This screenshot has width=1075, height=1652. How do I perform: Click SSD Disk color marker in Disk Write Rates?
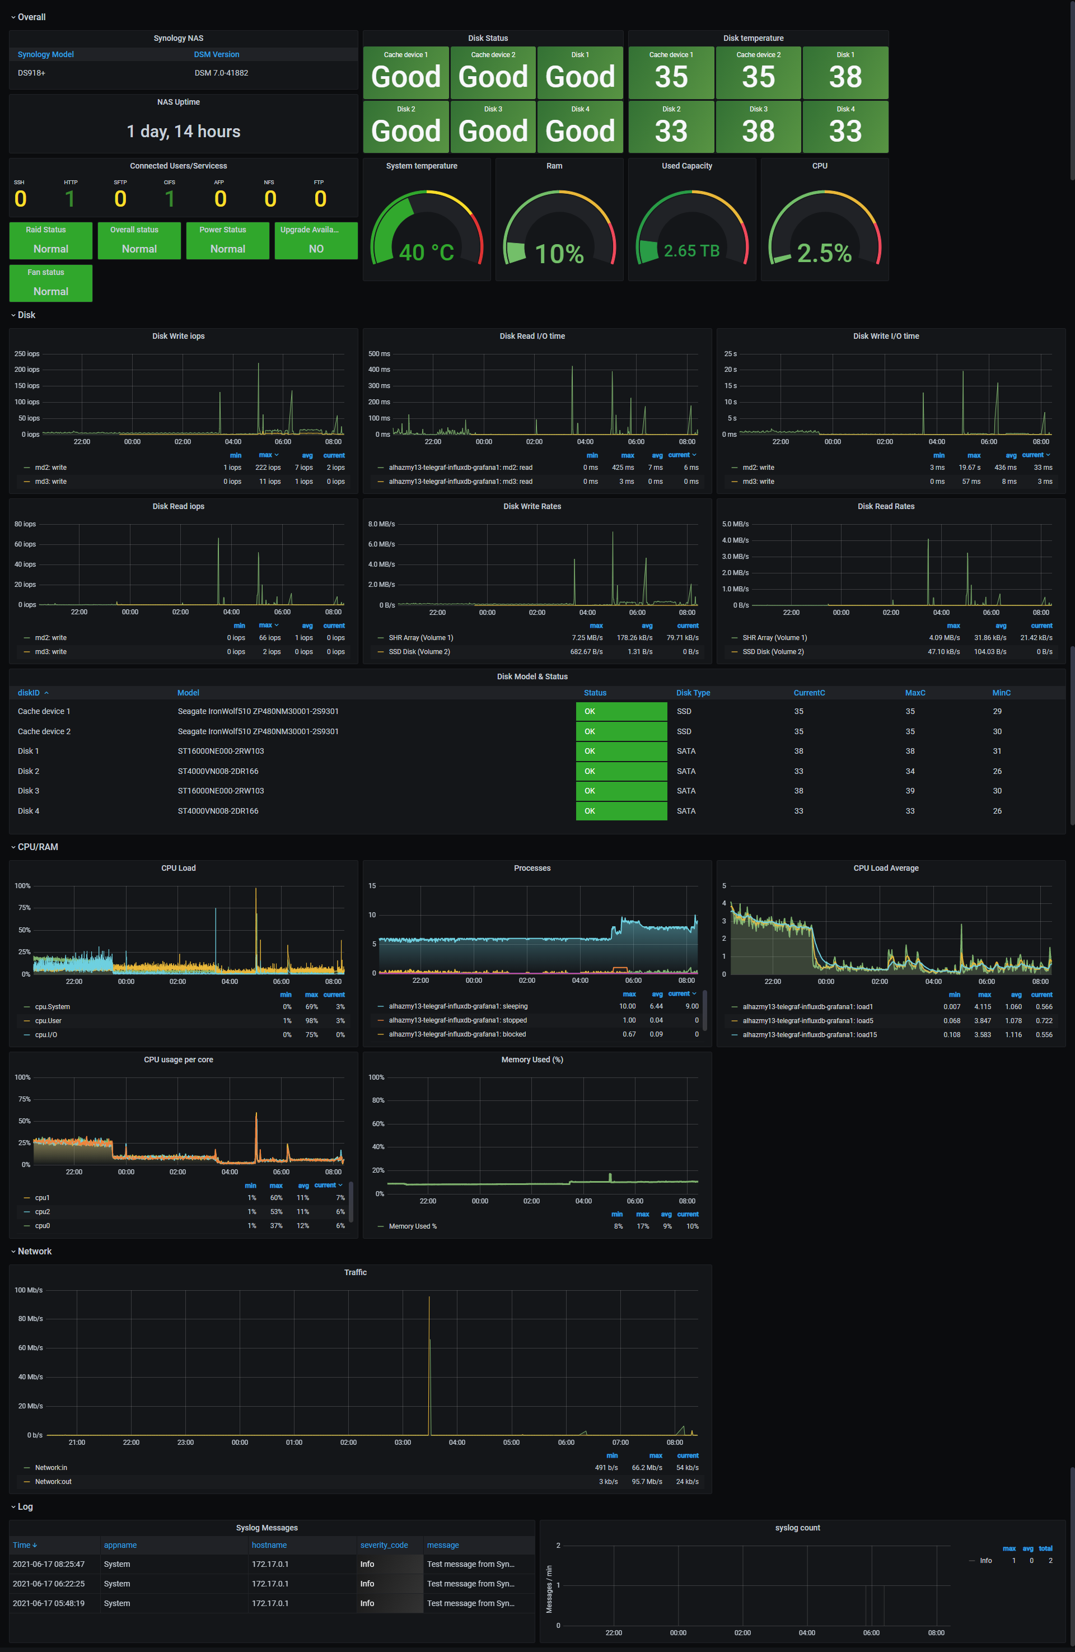tap(380, 652)
